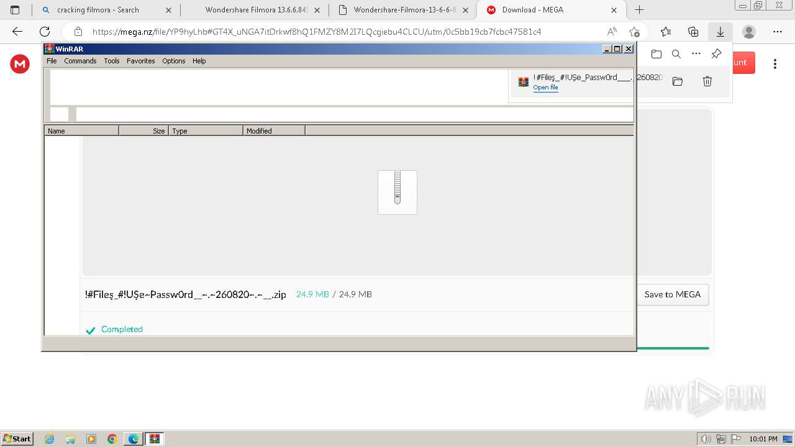Sort WinRAR list by Type column

coord(206,130)
